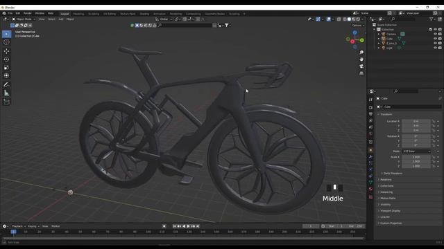
Task: Click the viewport pan hand icon
Action: (361, 59)
